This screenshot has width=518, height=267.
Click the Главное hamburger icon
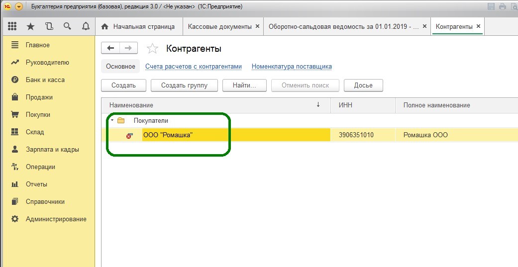[x=15, y=45]
